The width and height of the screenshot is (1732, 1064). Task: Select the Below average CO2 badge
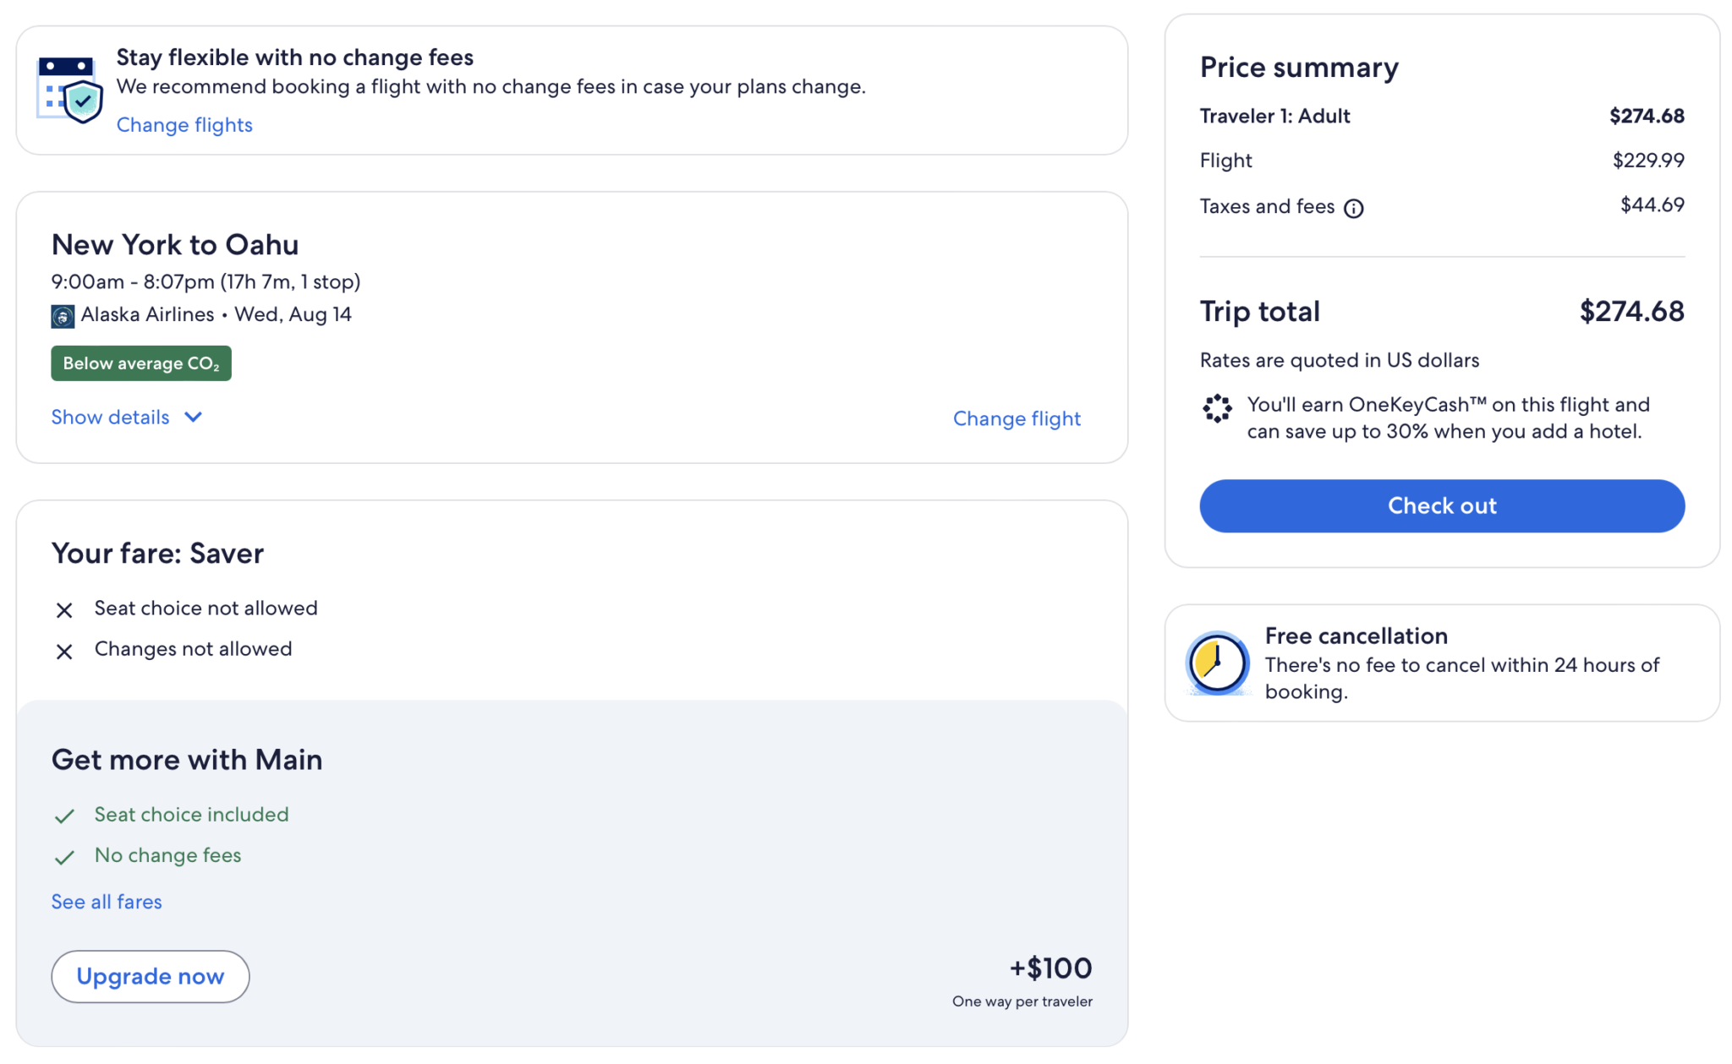140,363
